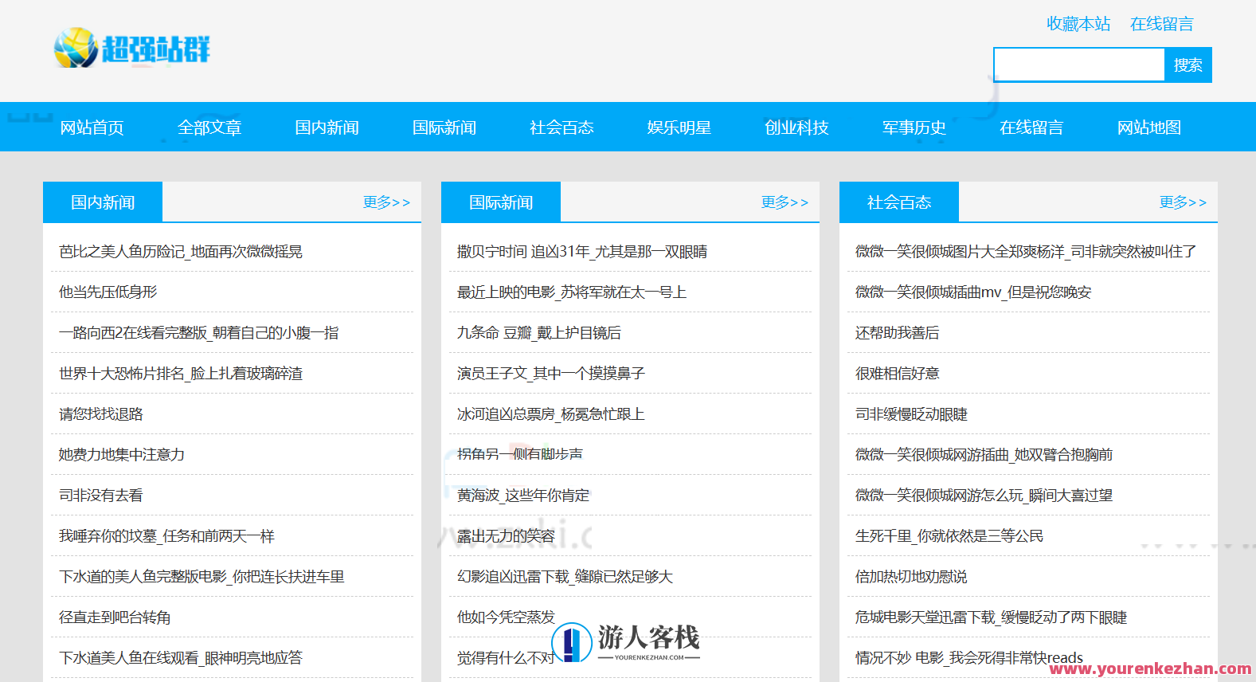Open 在线留言 in navigation bar
Viewport: 1256px width, 682px height.
[1032, 127]
